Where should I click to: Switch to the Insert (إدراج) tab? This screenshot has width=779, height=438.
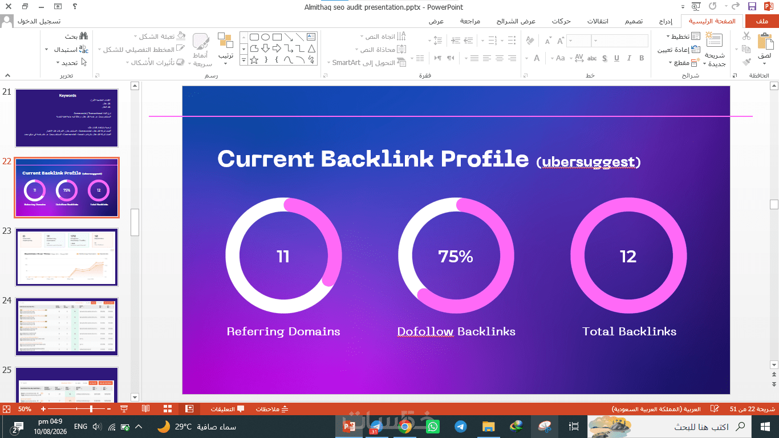click(666, 21)
